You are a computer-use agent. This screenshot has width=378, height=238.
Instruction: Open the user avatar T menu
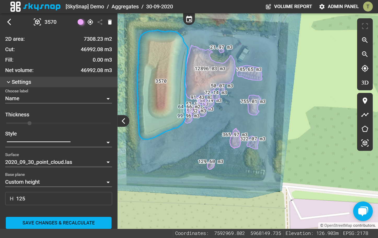(x=368, y=7)
